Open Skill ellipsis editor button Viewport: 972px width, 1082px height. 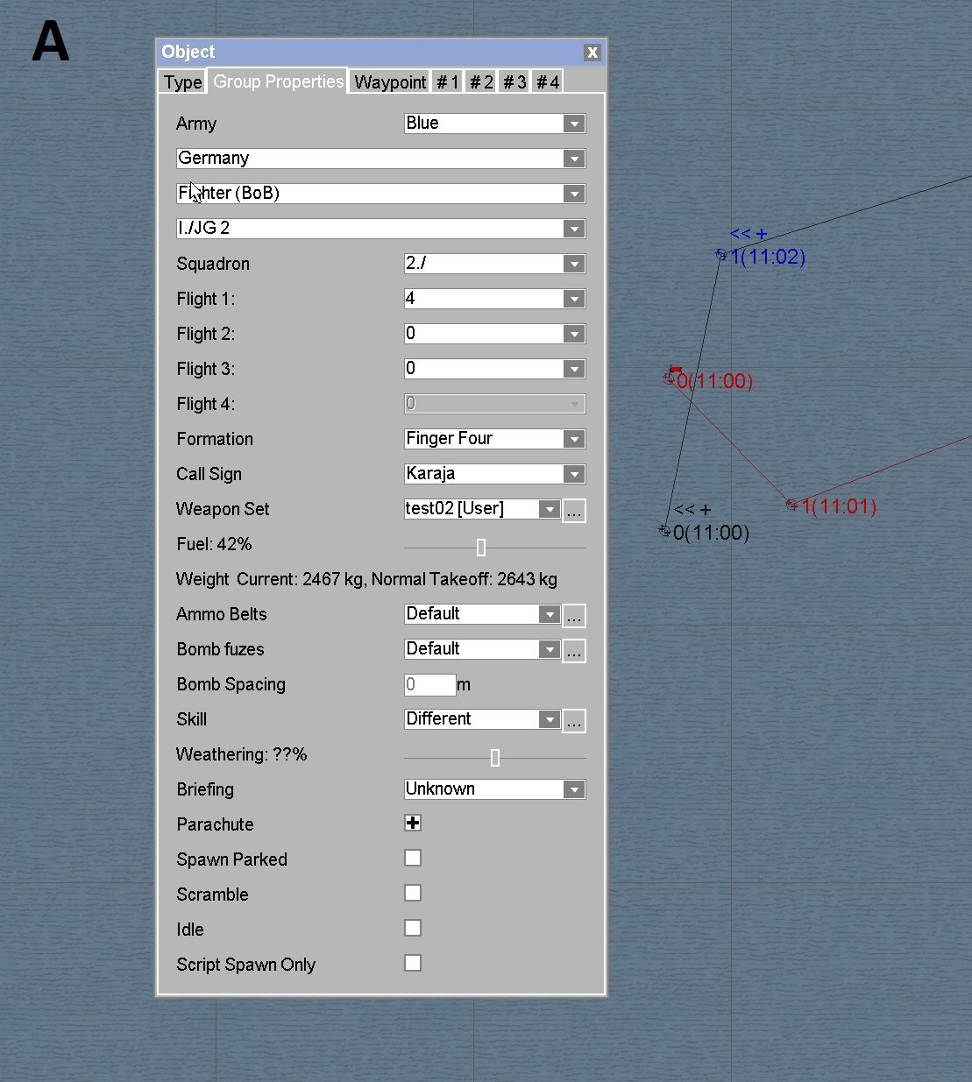(x=574, y=721)
